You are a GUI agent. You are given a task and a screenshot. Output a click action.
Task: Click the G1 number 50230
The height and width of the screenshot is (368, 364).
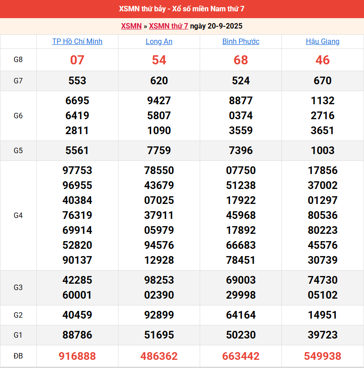(x=241, y=335)
